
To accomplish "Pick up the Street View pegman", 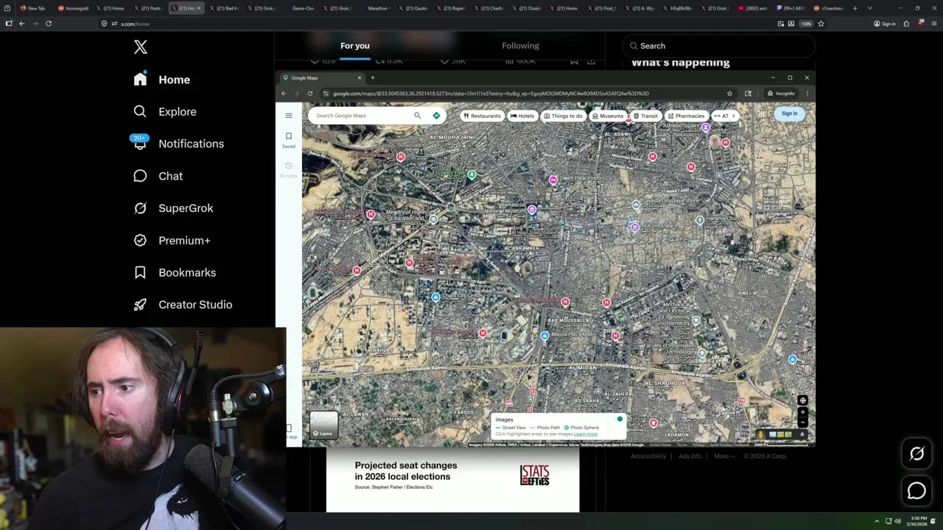I will coord(760,434).
